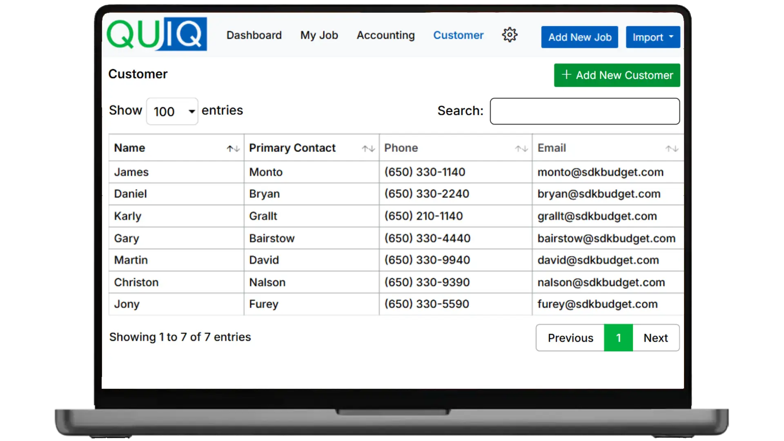Open the Show 100 entries dropdown
Screen dimensions: 784x441
172,111
